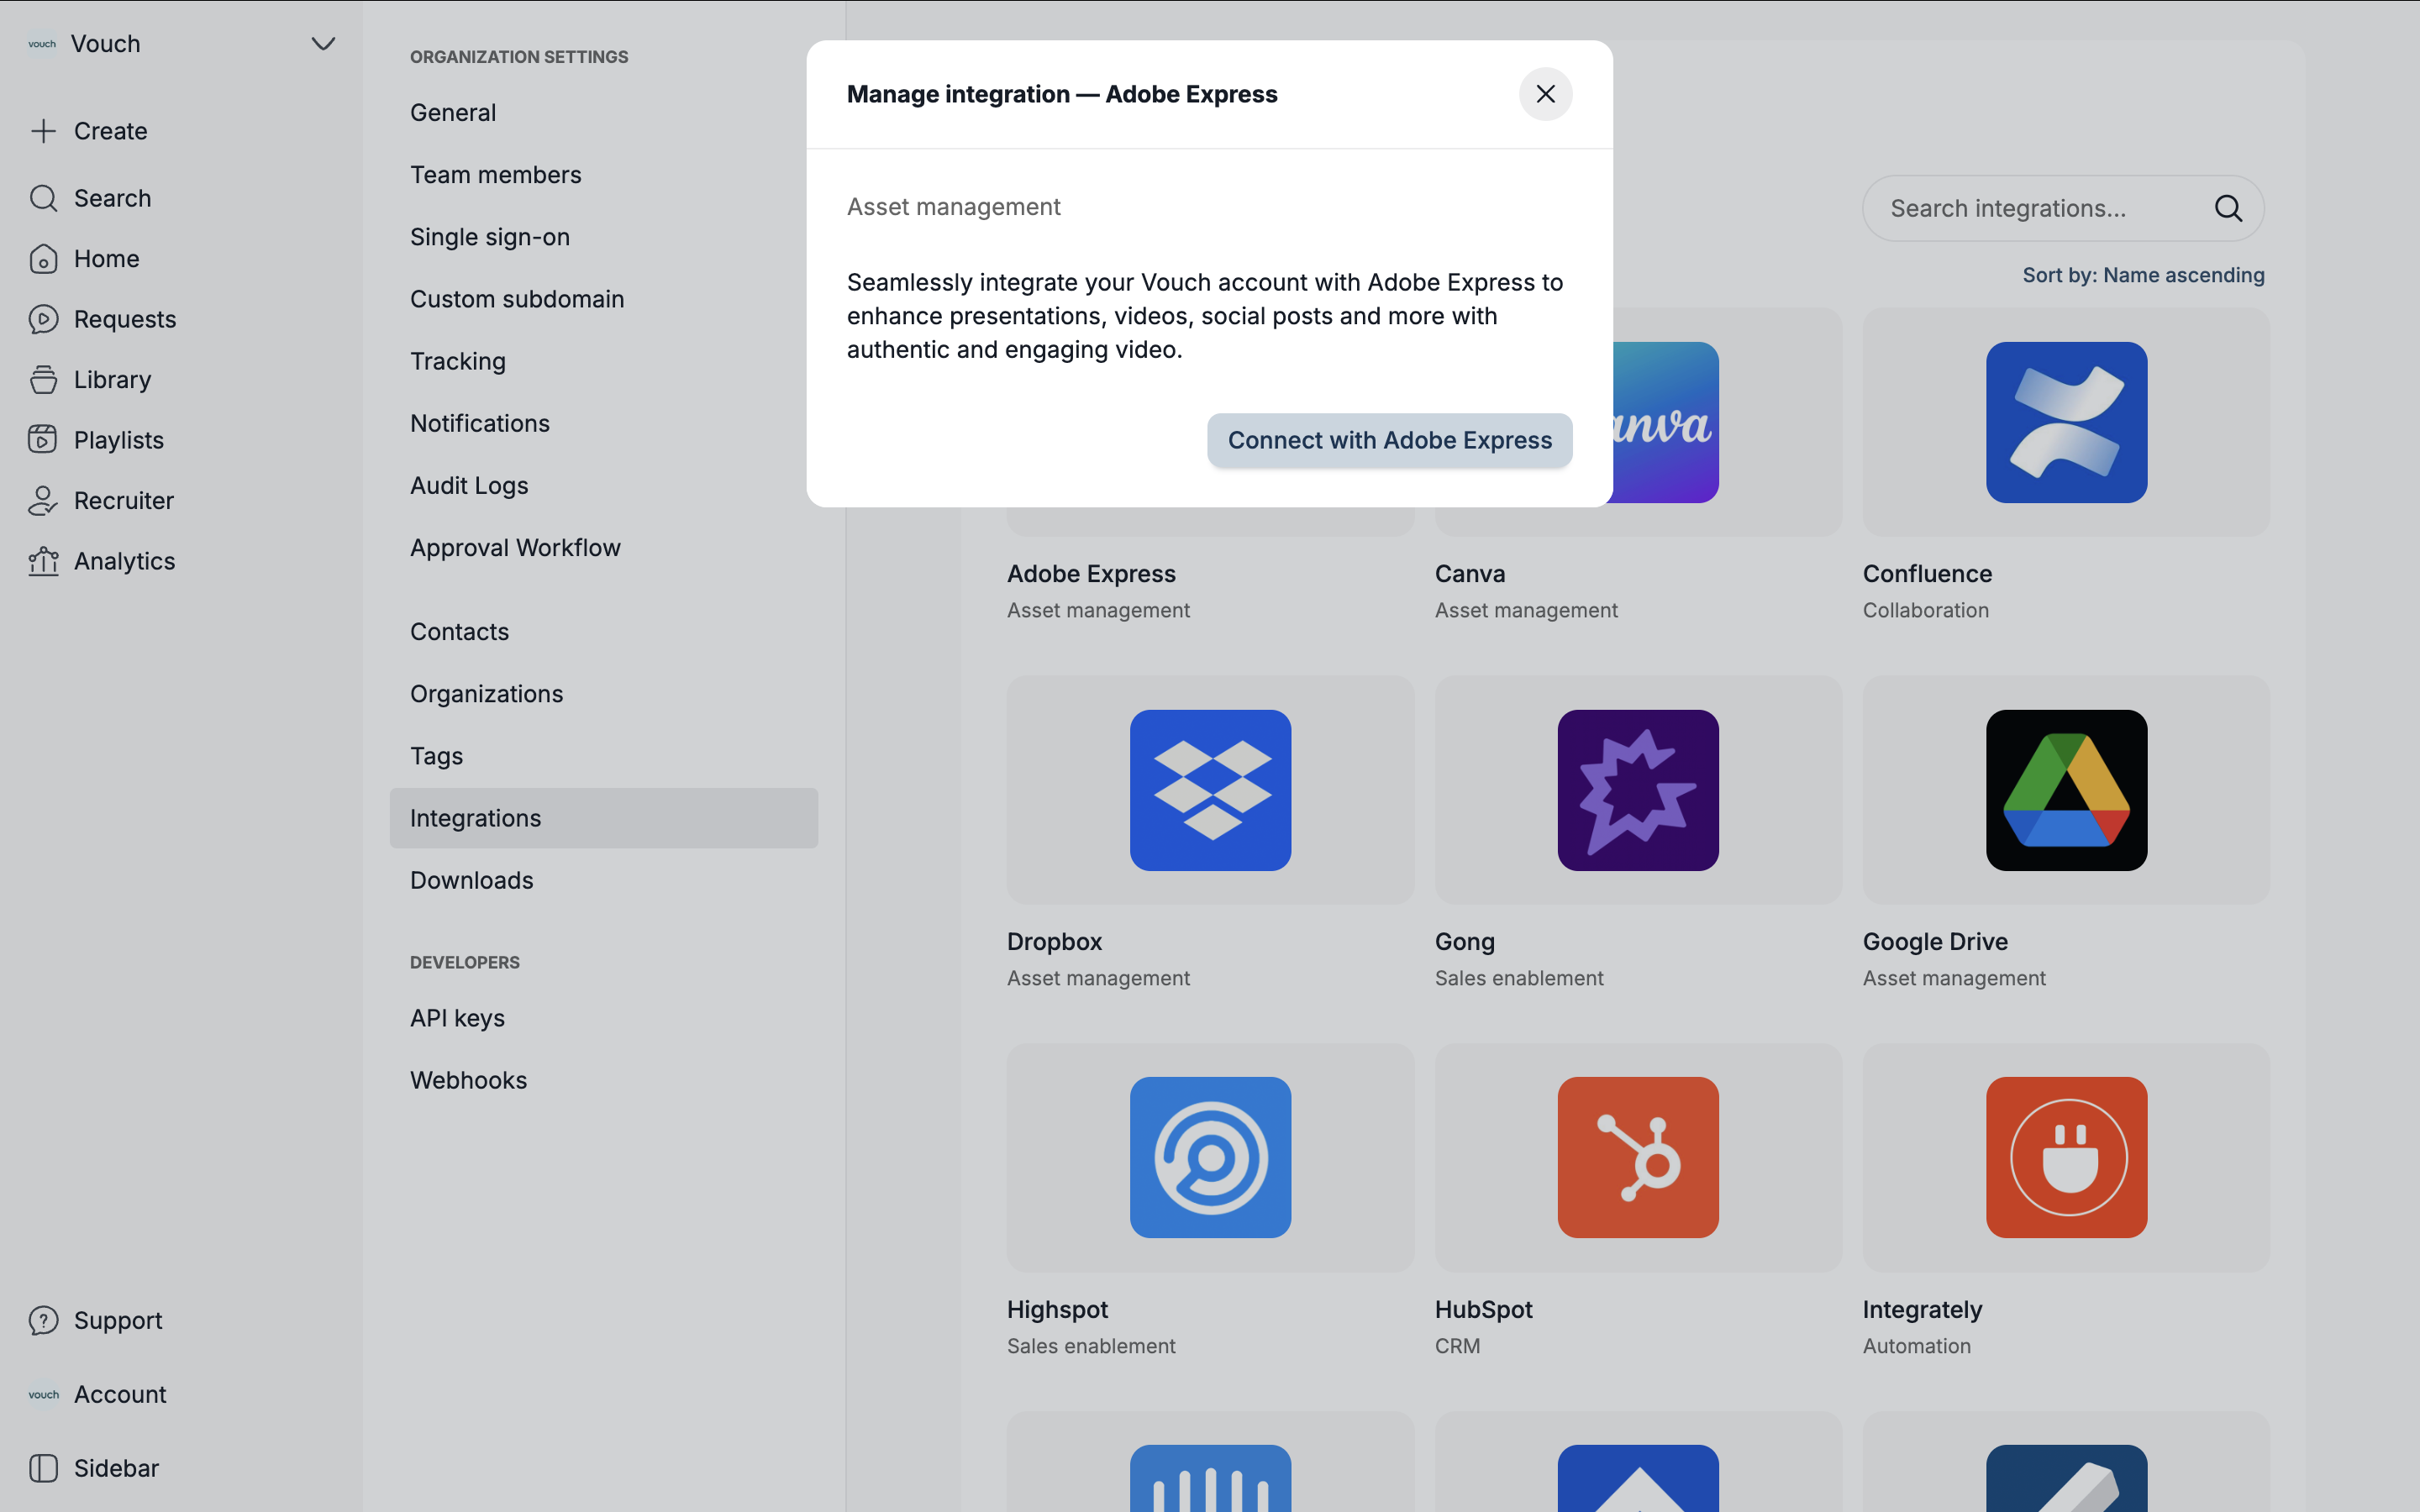This screenshot has height=1512, width=2420.
Task: Open the Google Drive integration logo
Action: point(2066,790)
